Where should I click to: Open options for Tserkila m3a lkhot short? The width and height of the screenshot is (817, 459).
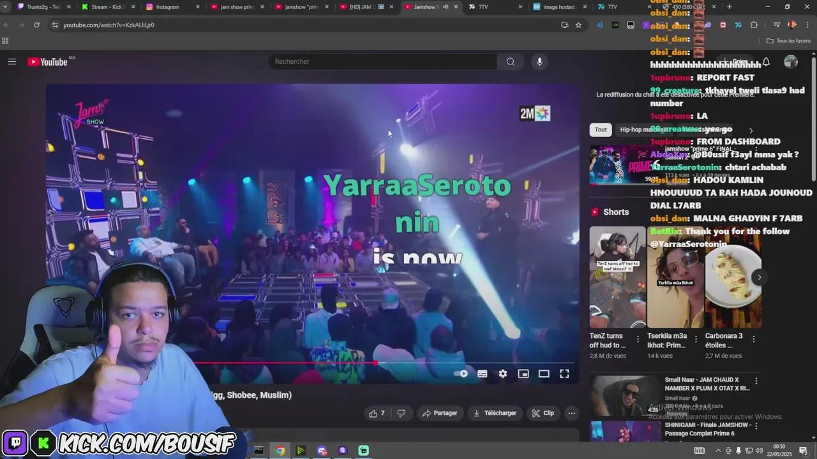696,339
